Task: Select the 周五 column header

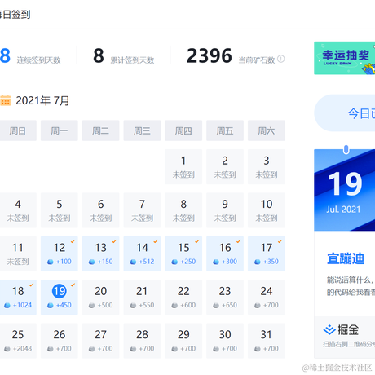Action: tap(225, 130)
